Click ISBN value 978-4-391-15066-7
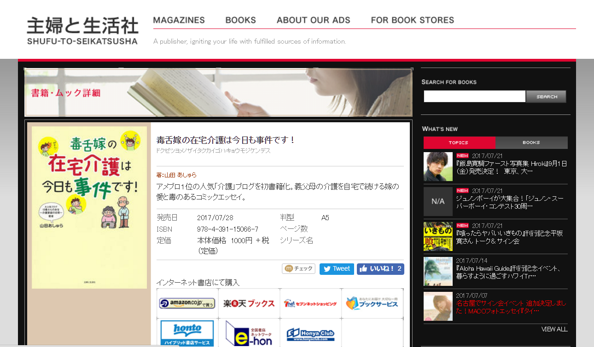Image resolution: width=594 pixels, height=347 pixels. tap(227, 229)
